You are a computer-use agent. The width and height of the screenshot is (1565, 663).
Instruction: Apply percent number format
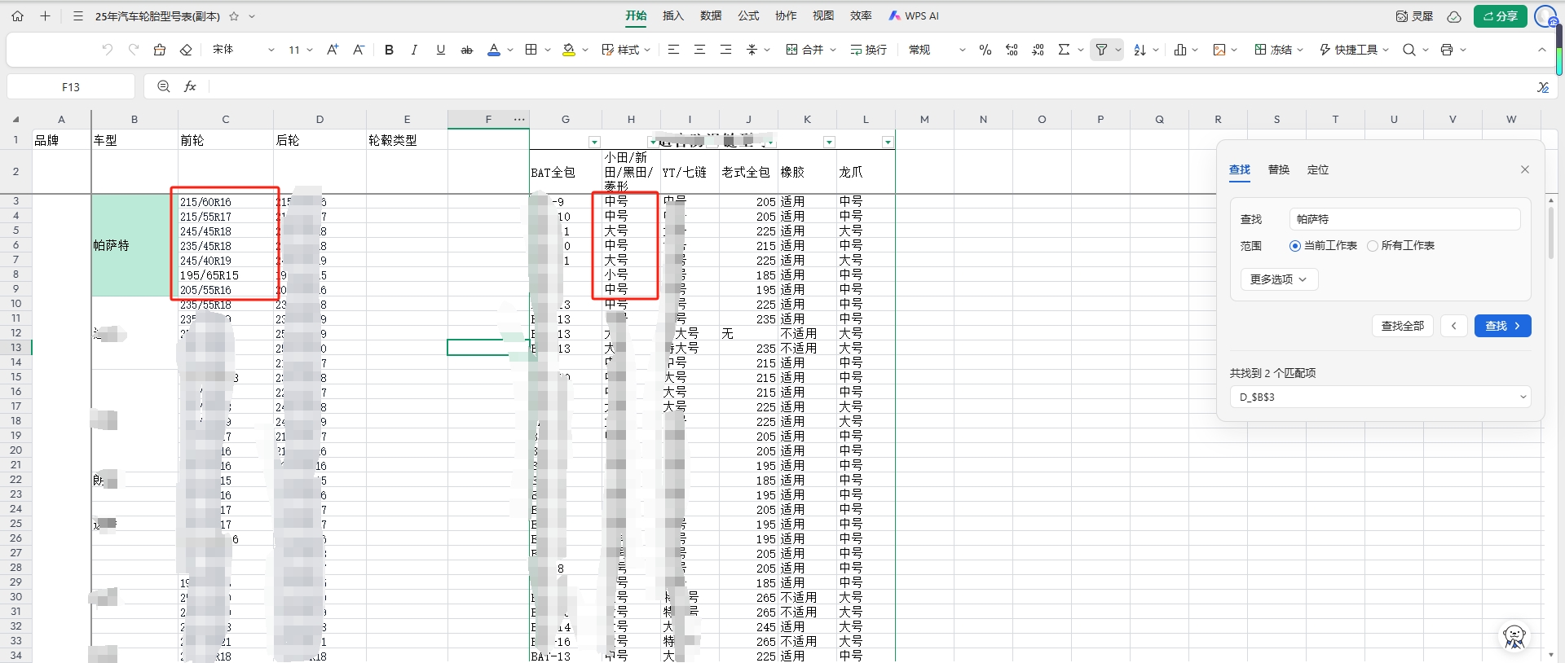point(985,50)
